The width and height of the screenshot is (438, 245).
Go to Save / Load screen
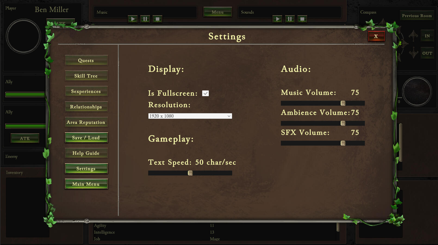pos(86,138)
